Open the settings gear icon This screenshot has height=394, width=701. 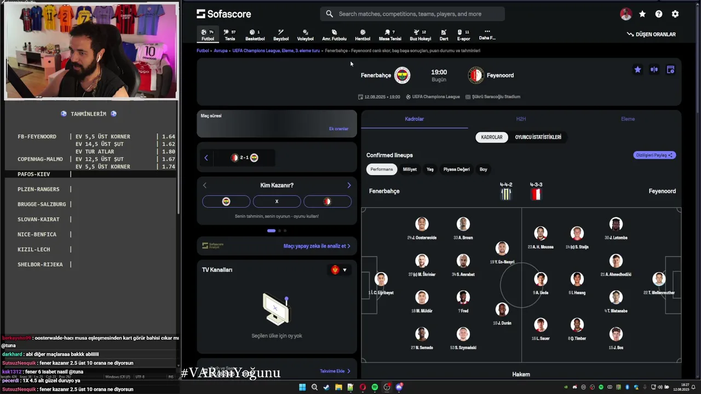[x=675, y=14]
